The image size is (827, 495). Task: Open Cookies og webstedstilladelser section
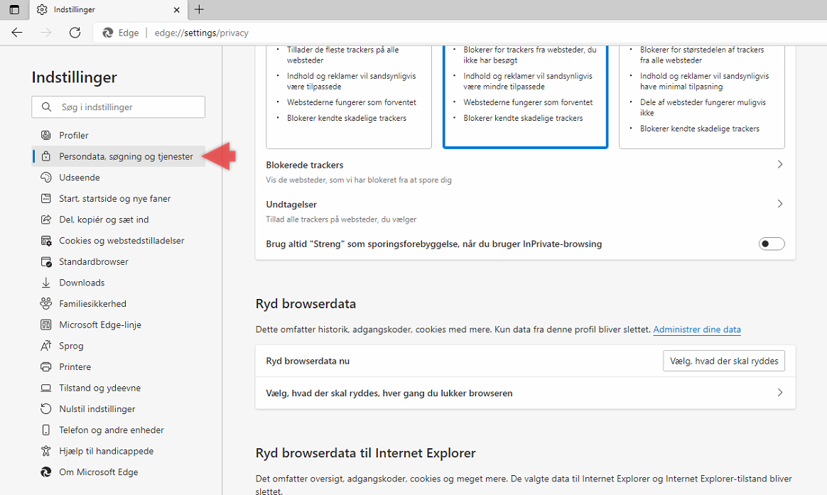(118, 240)
